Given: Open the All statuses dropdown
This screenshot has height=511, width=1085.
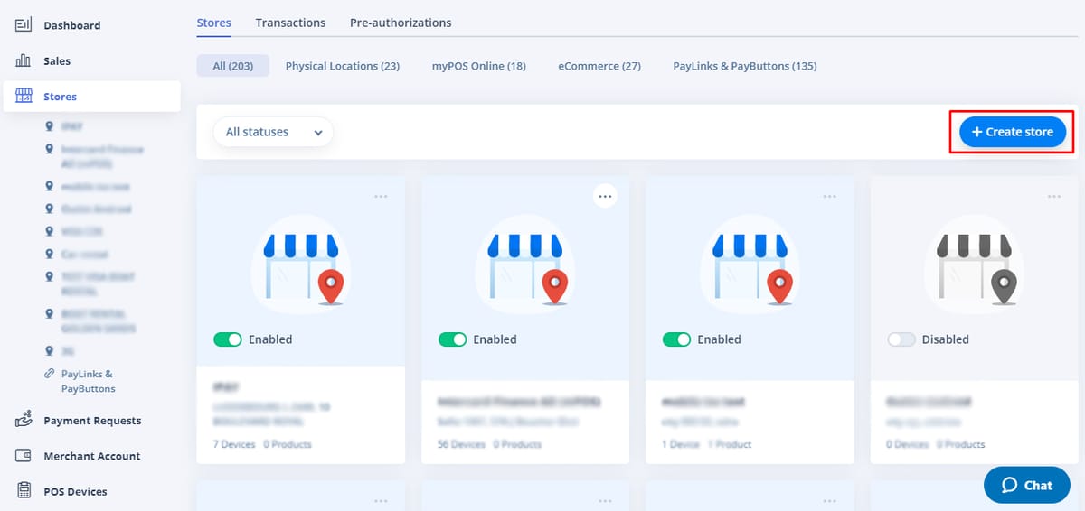Looking at the screenshot, I should pyautogui.click(x=273, y=132).
